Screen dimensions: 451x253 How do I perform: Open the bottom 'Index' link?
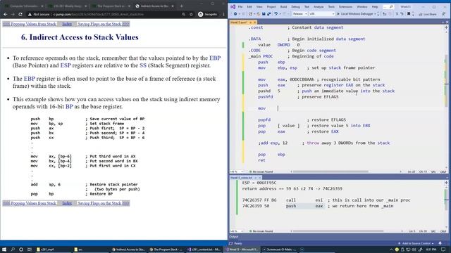point(67,203)
